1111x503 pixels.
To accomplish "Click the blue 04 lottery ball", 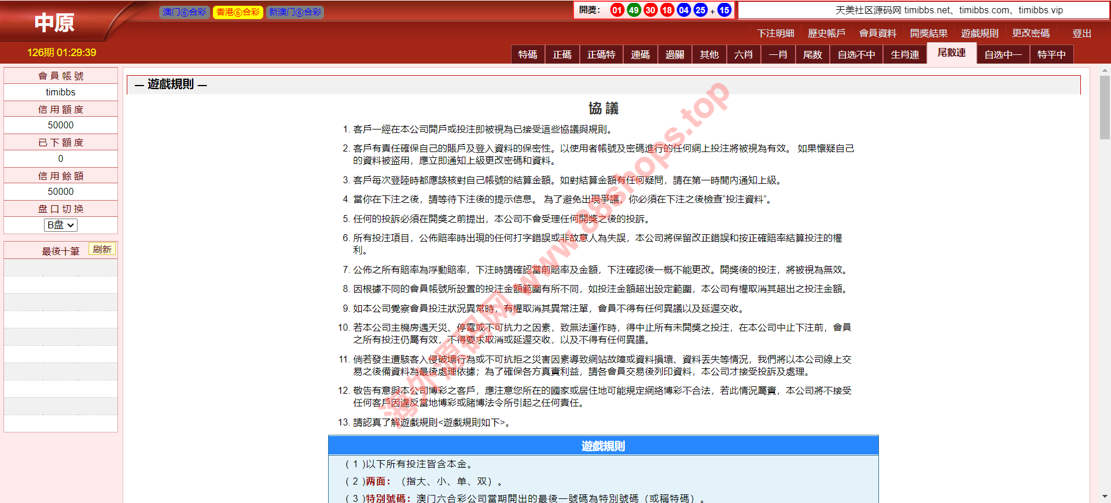I will tap(684, 10).
